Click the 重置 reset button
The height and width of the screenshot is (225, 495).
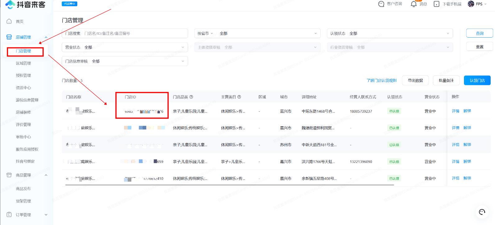[x=479, y=47]
